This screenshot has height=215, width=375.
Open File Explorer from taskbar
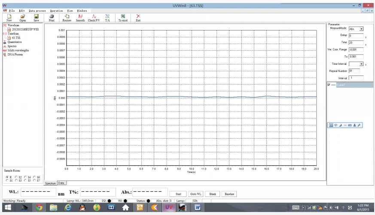pyautogui.click(x=53, y=207)
